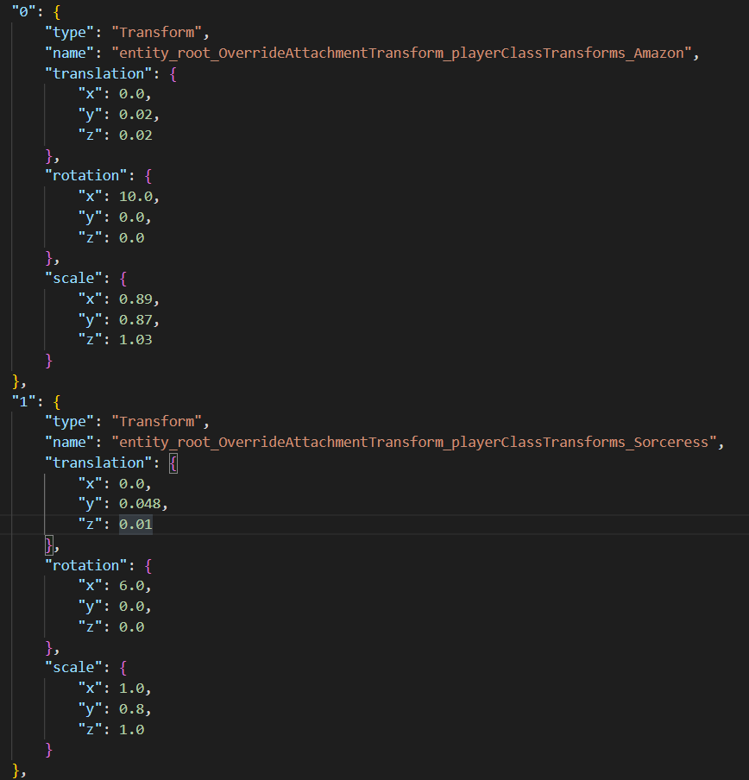Click Sorceress rotation z value 0.0
This screenshot has height=780, width=749.
[x=131, y=626]
